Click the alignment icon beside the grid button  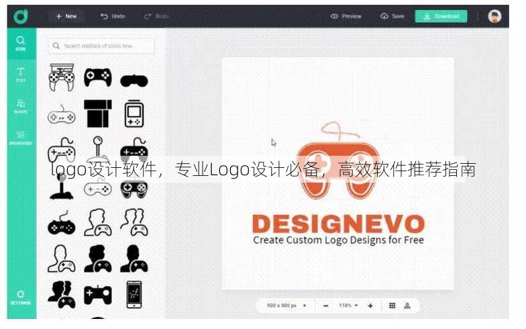click(x=407, y=305)
